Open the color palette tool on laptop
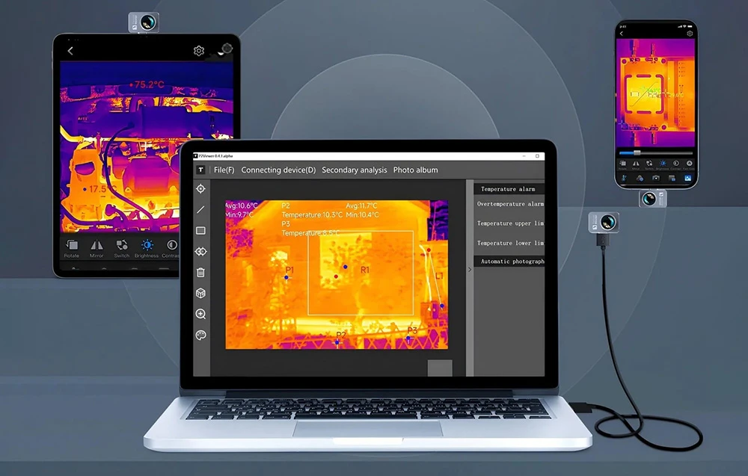The width and height of the screenshot is (748, 476). pos(200,335)
